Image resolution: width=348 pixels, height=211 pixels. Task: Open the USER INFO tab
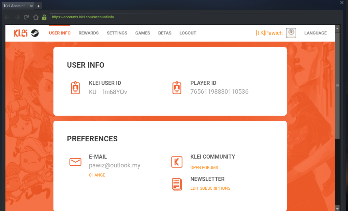[x=60, y=33]
